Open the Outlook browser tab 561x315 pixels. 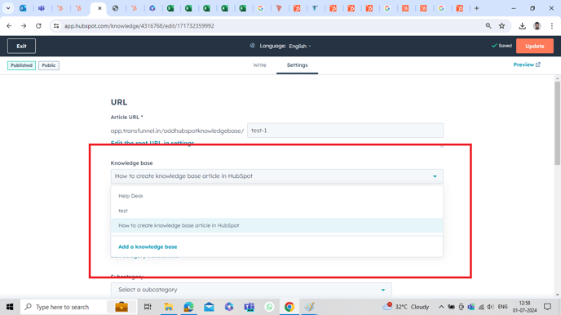pyautogui.click(x=23, y=8)
